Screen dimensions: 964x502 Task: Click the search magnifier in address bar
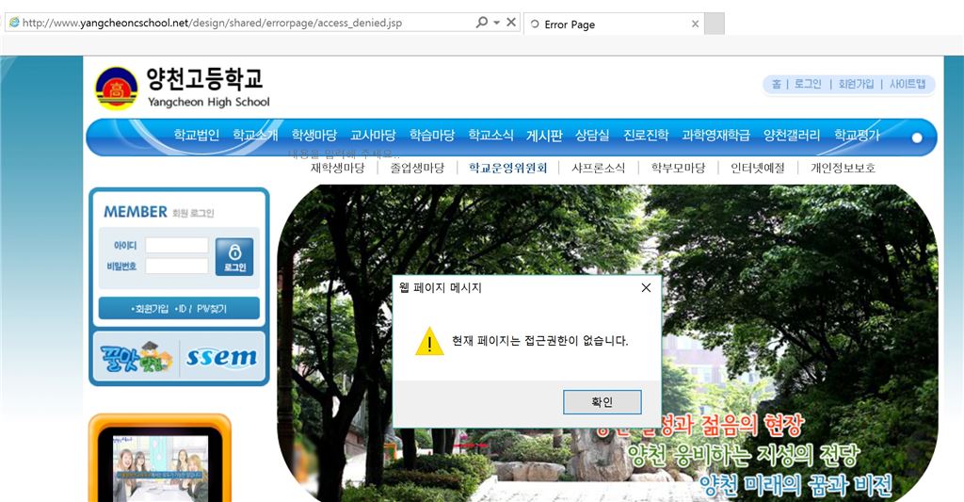pyautogui.click(x=481, y=23)
